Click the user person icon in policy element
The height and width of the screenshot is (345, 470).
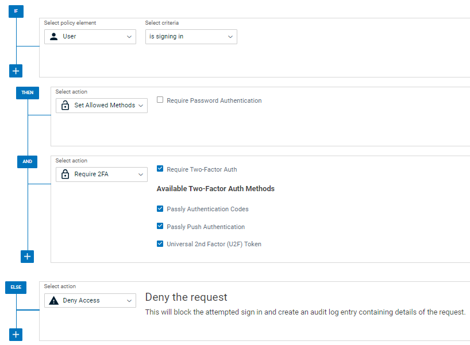coord(54,37)
